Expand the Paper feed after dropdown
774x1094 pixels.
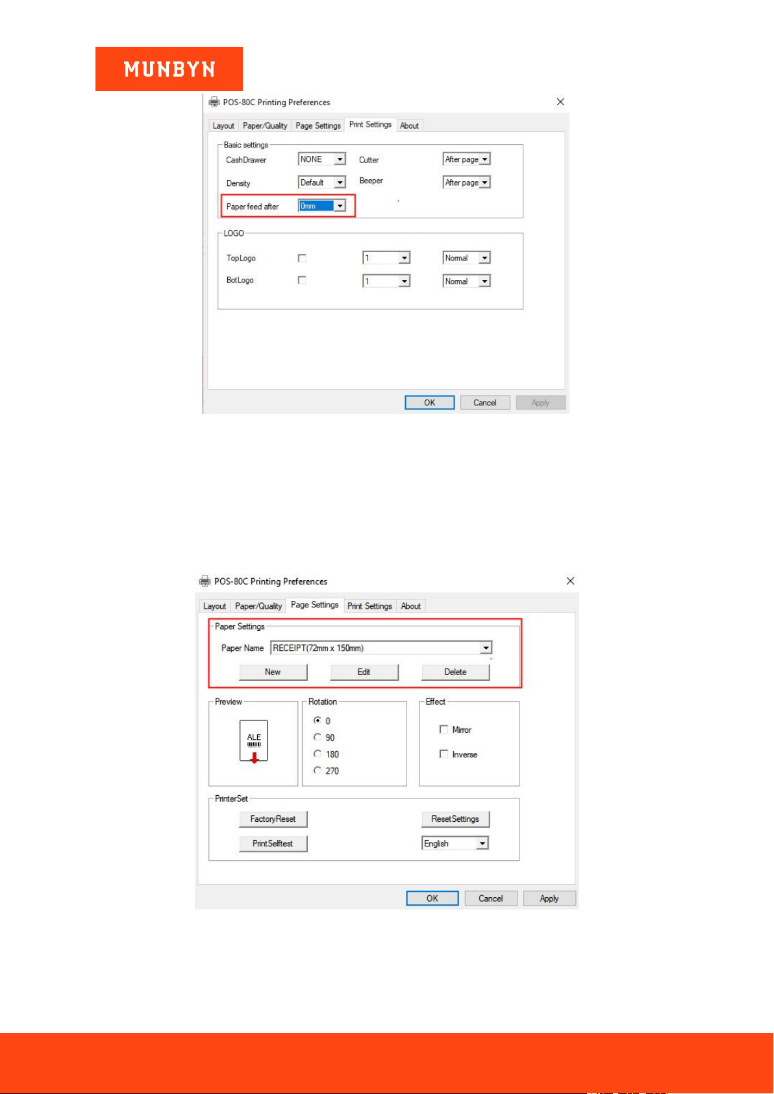(322, 206)
